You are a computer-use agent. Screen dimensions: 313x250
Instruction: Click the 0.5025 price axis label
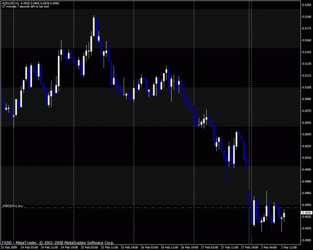307,146
